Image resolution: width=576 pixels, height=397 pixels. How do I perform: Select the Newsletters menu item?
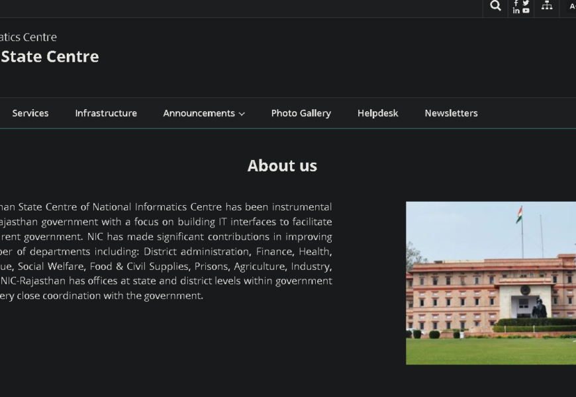pyautogui.click(x=451, y=113)
